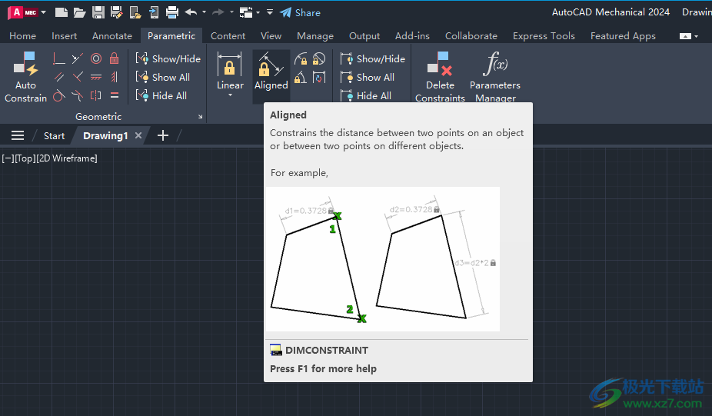Select the Angular dimensional constraint
The height and width of the screenshot is (416, 712).
click(301, 78)
